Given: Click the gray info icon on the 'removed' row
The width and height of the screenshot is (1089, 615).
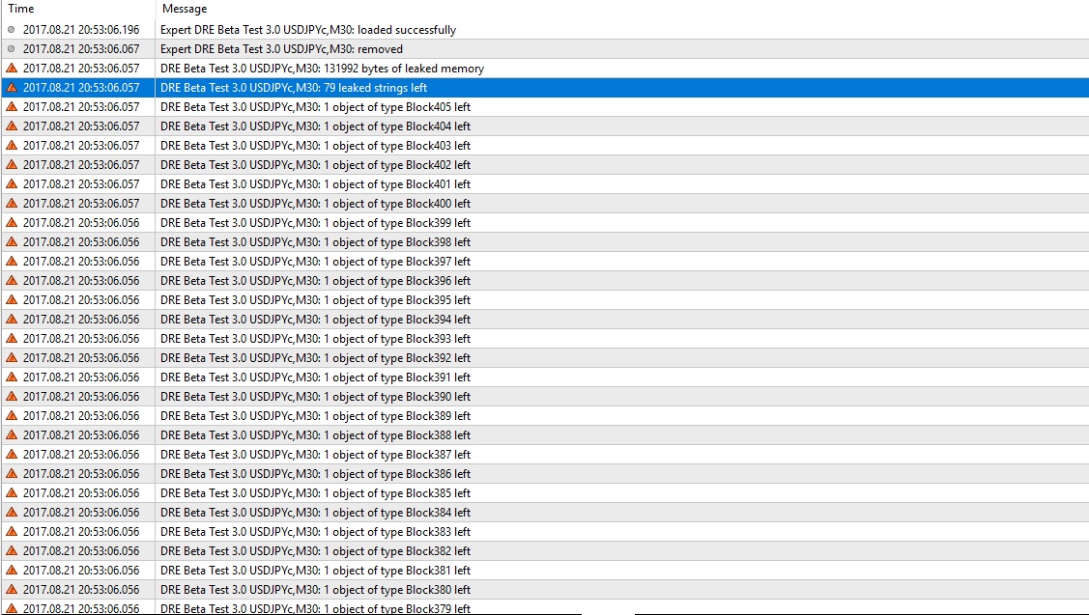Looking at the screenshot, I should 12,49.
